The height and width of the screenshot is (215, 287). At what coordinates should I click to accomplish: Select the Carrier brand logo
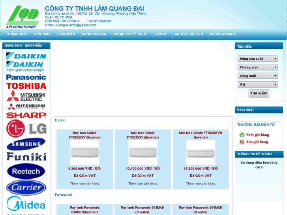(x=26, y=187)
